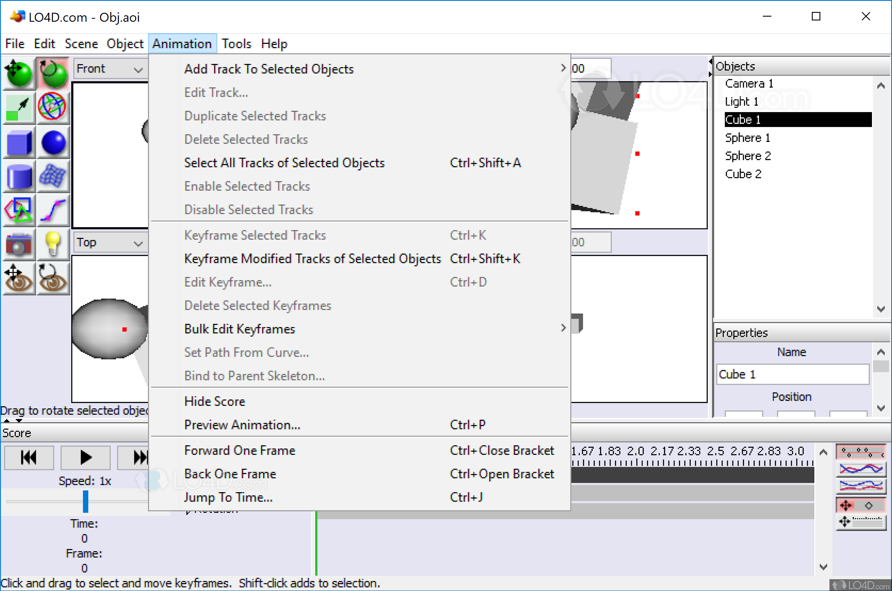Switch Score to single-graph curve mode

click(x=860, y=469)
